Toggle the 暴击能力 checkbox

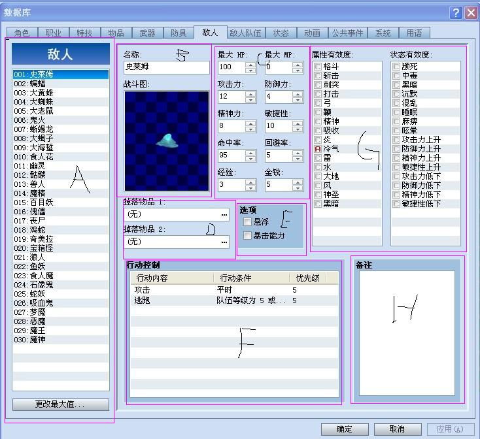coord(247,235)
